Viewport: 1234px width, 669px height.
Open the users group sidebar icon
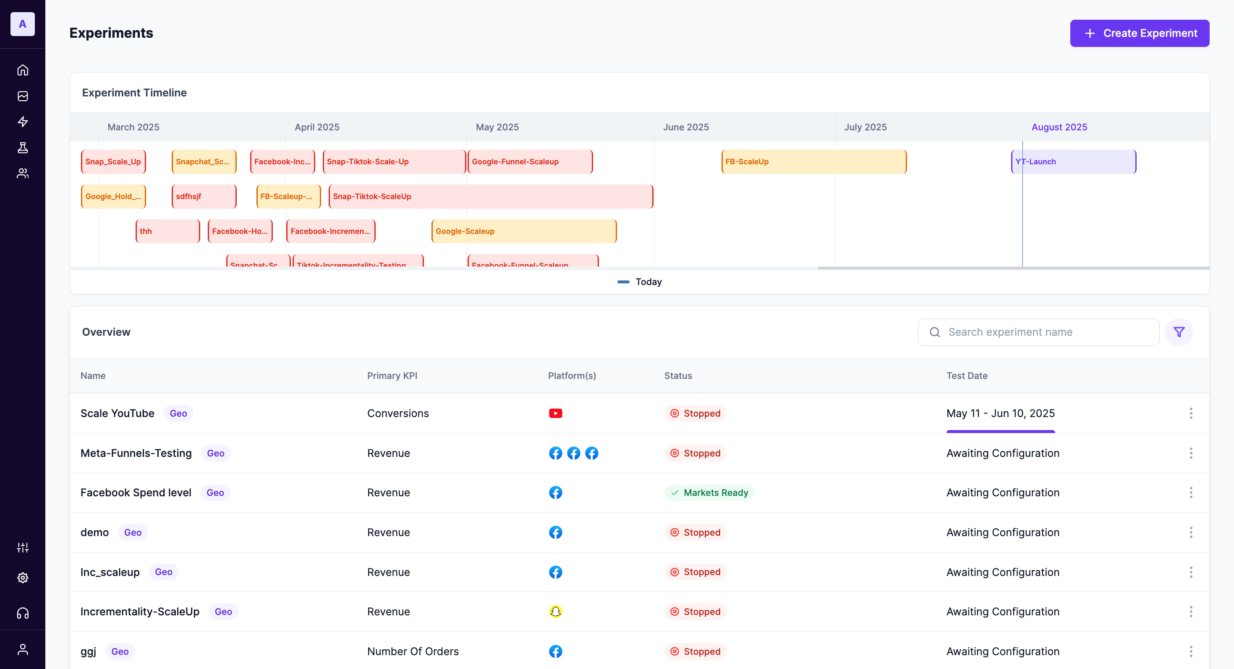[x=23, y=173]
